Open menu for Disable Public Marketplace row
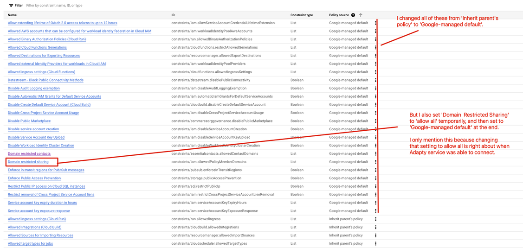 [x=376, y=121]
